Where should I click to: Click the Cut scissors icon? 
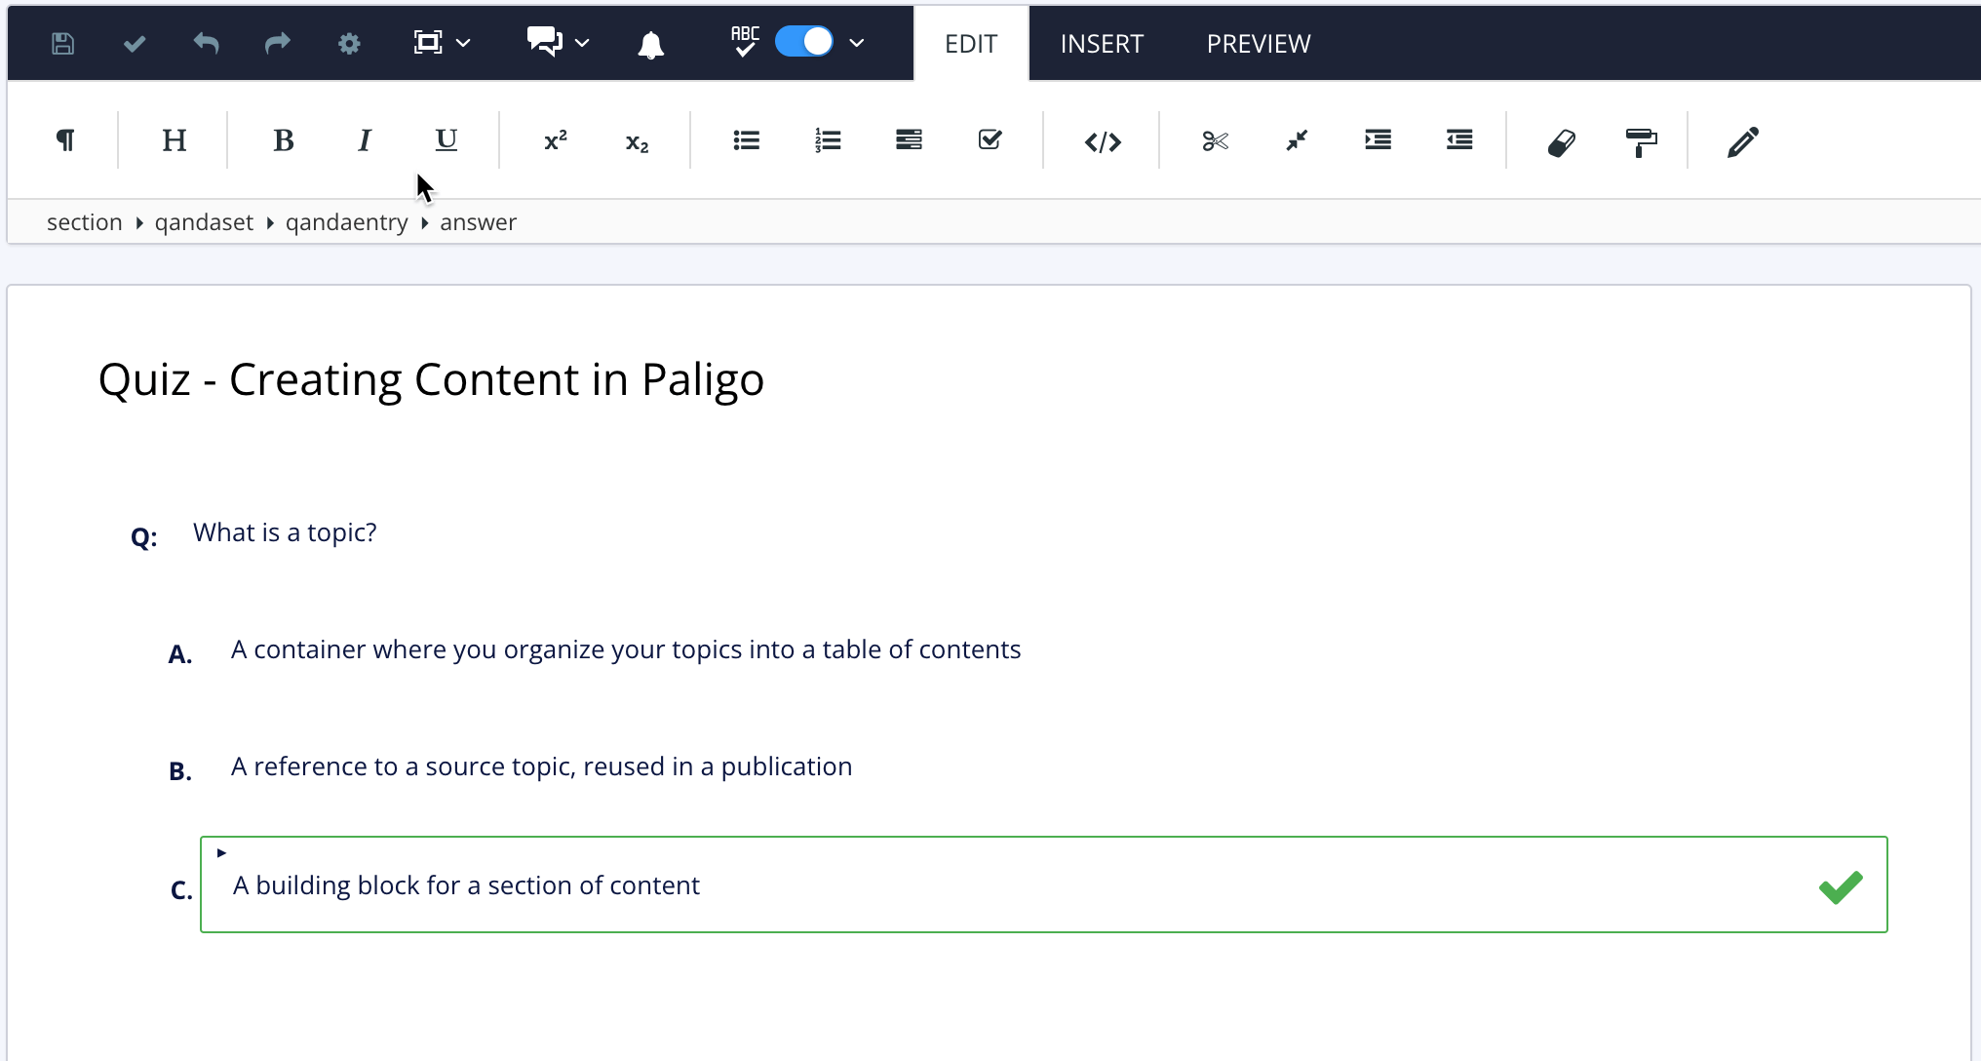pyautogui.click(x=1216, y=140)
